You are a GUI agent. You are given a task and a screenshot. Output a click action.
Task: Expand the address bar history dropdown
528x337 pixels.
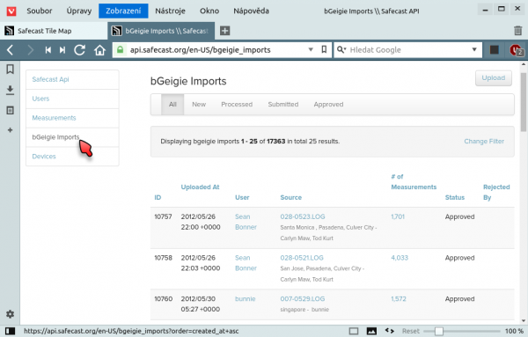click(311, 50)
